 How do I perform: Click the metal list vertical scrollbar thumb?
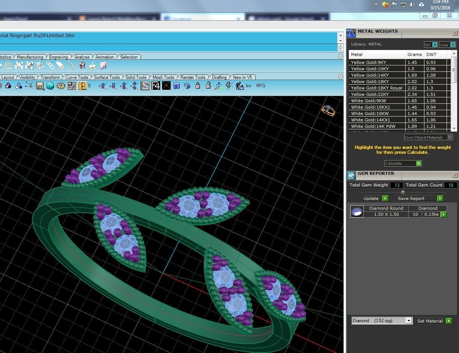pyautogui.click(x=454, y=70)
